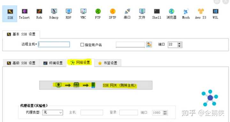Image resolution: width=230 pixels, height=122 pixels.
Task: Select the SSH session type
Action: point(10,14)
